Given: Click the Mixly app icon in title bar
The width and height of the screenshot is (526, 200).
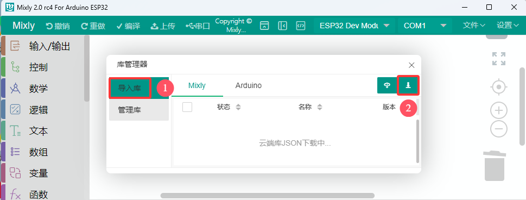Looking at the screenshot, I should (x=10, y=7).
